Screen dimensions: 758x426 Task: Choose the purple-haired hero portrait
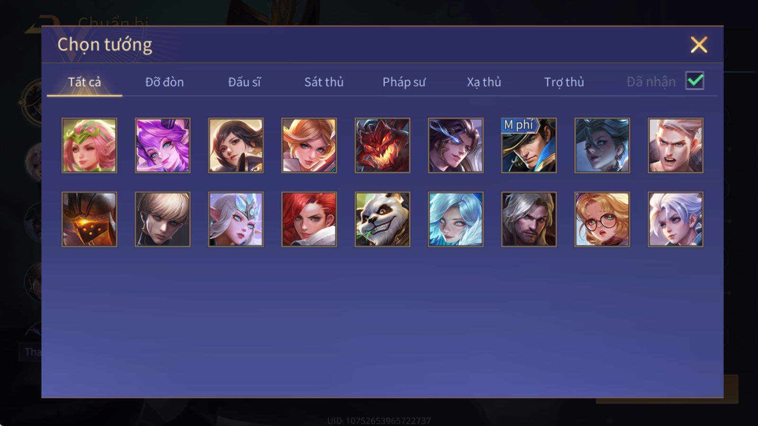tap(162, 145)
